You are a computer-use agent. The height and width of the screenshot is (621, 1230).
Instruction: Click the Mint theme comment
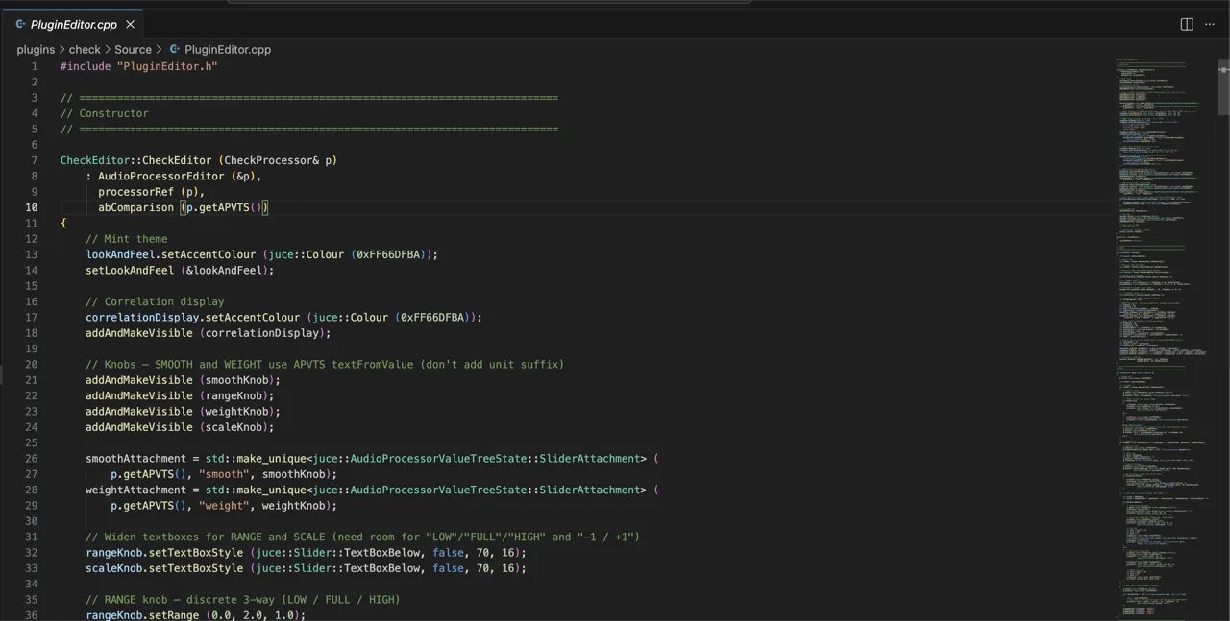[126, 238]
